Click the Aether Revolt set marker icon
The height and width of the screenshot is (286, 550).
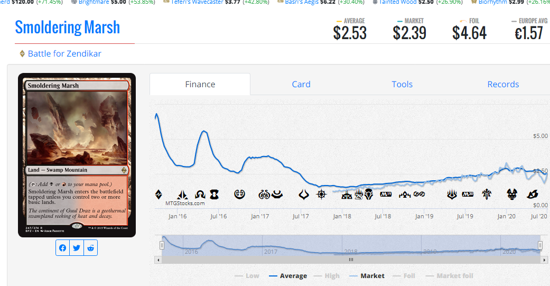coord(264,194)
